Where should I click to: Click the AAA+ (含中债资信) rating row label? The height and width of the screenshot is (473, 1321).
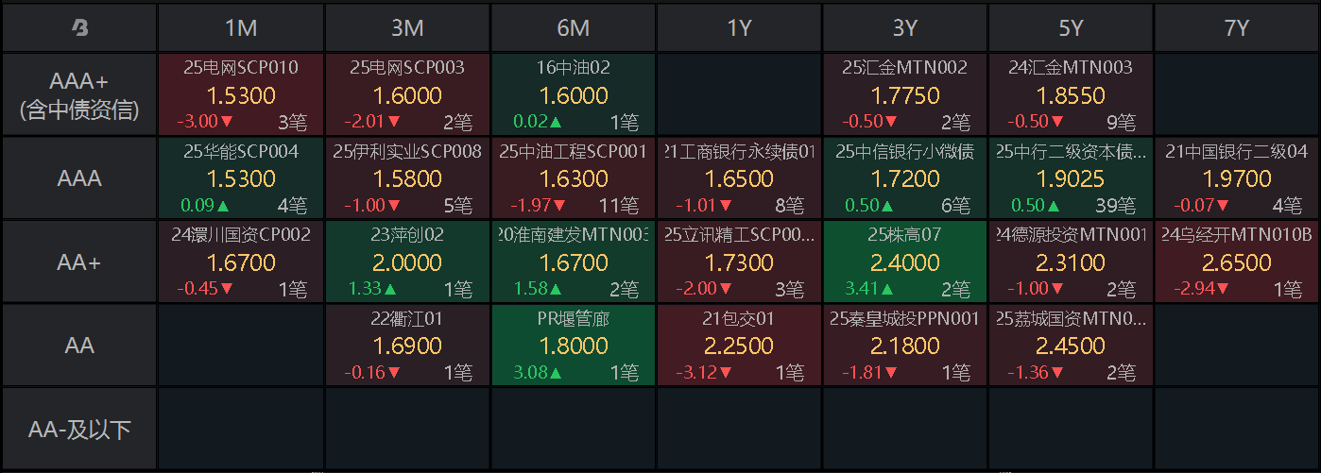(79, 94)
